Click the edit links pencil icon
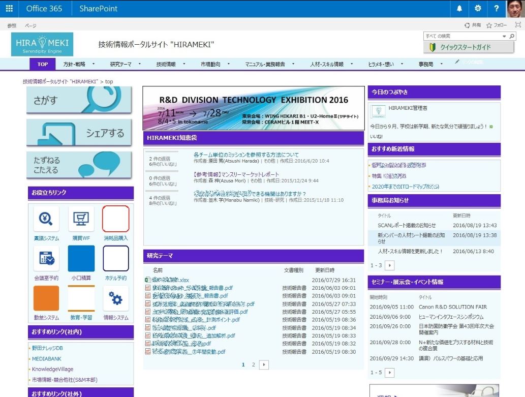Image resolution: width=525 pixels, height=397 pixels. 457,62
